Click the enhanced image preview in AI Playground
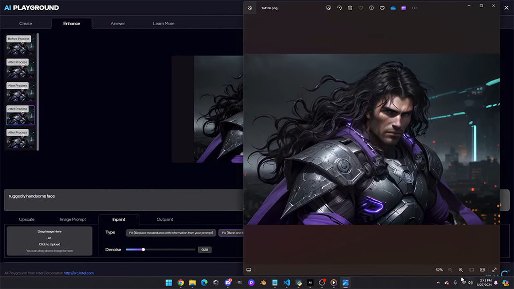This screenshot has width=514, height=289. 208,109
